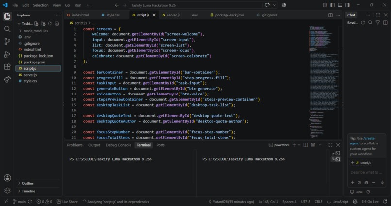391x206 pixels.
Task: Switch to the Ports panel tab
Action: [x=161, y=145]
